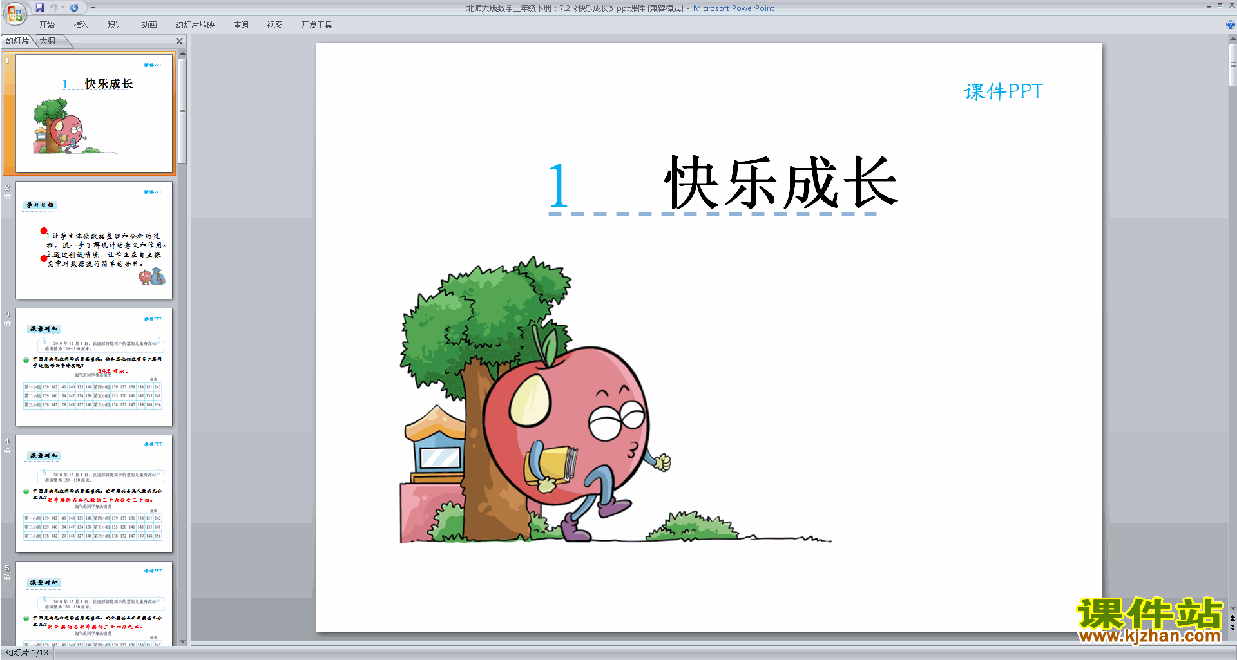This screenshot has width=1237, height=660.
Task: Click the animation star icon beside slide 5
Action: (7, 576)
